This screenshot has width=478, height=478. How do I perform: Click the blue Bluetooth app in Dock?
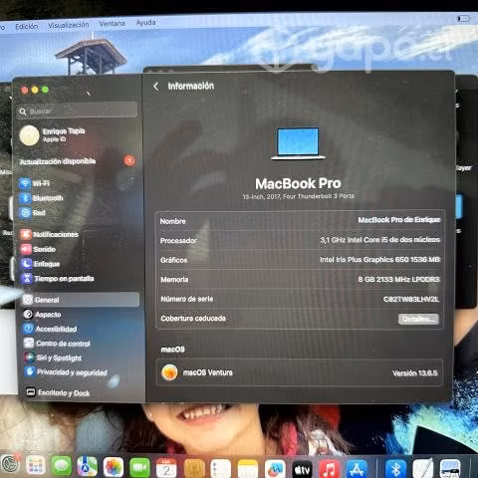point(395,469)
